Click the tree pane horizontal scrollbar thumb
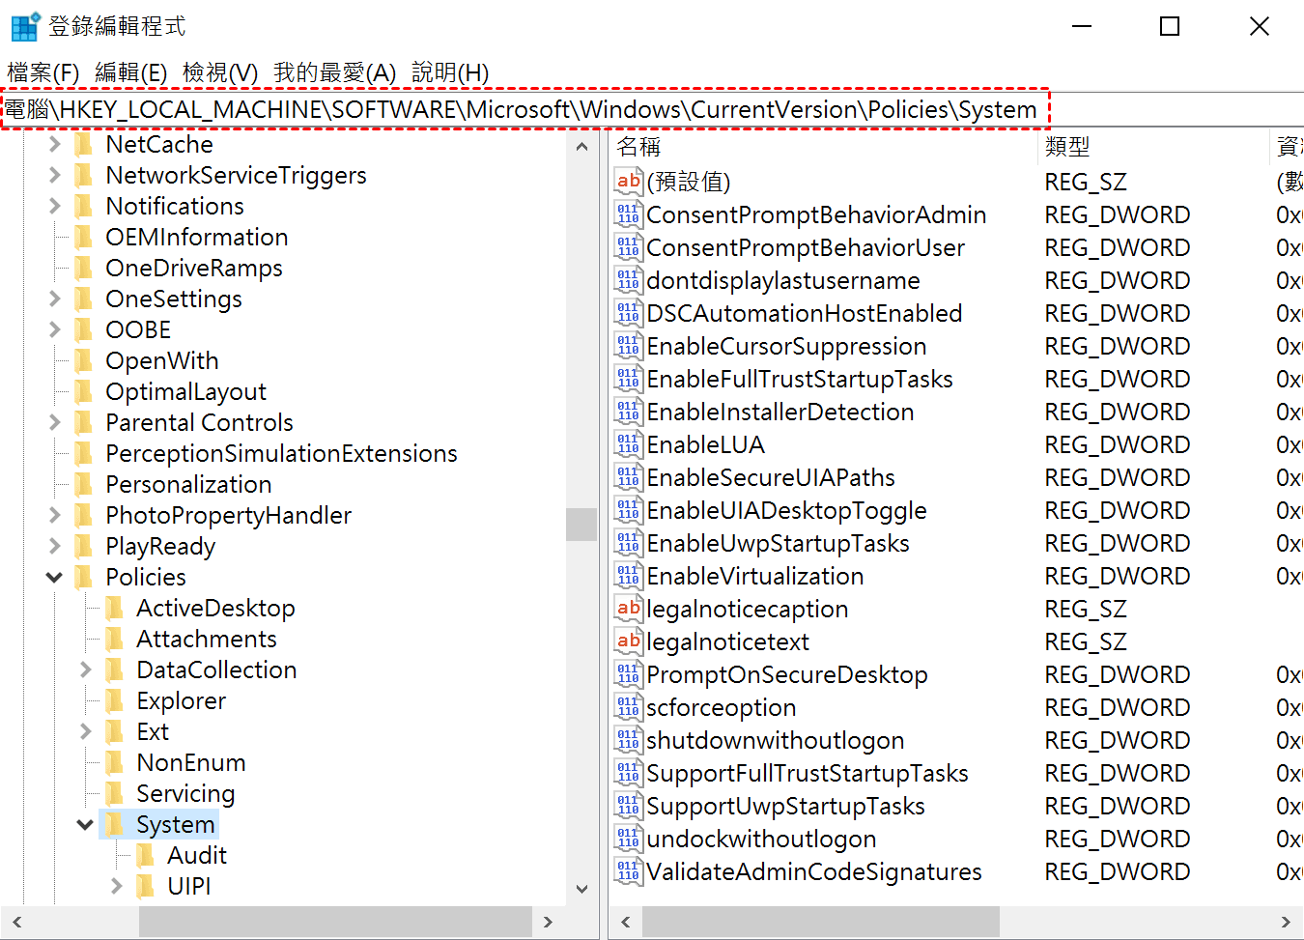This screenshot has height=940, width=1304. click(x=335, y=923)
